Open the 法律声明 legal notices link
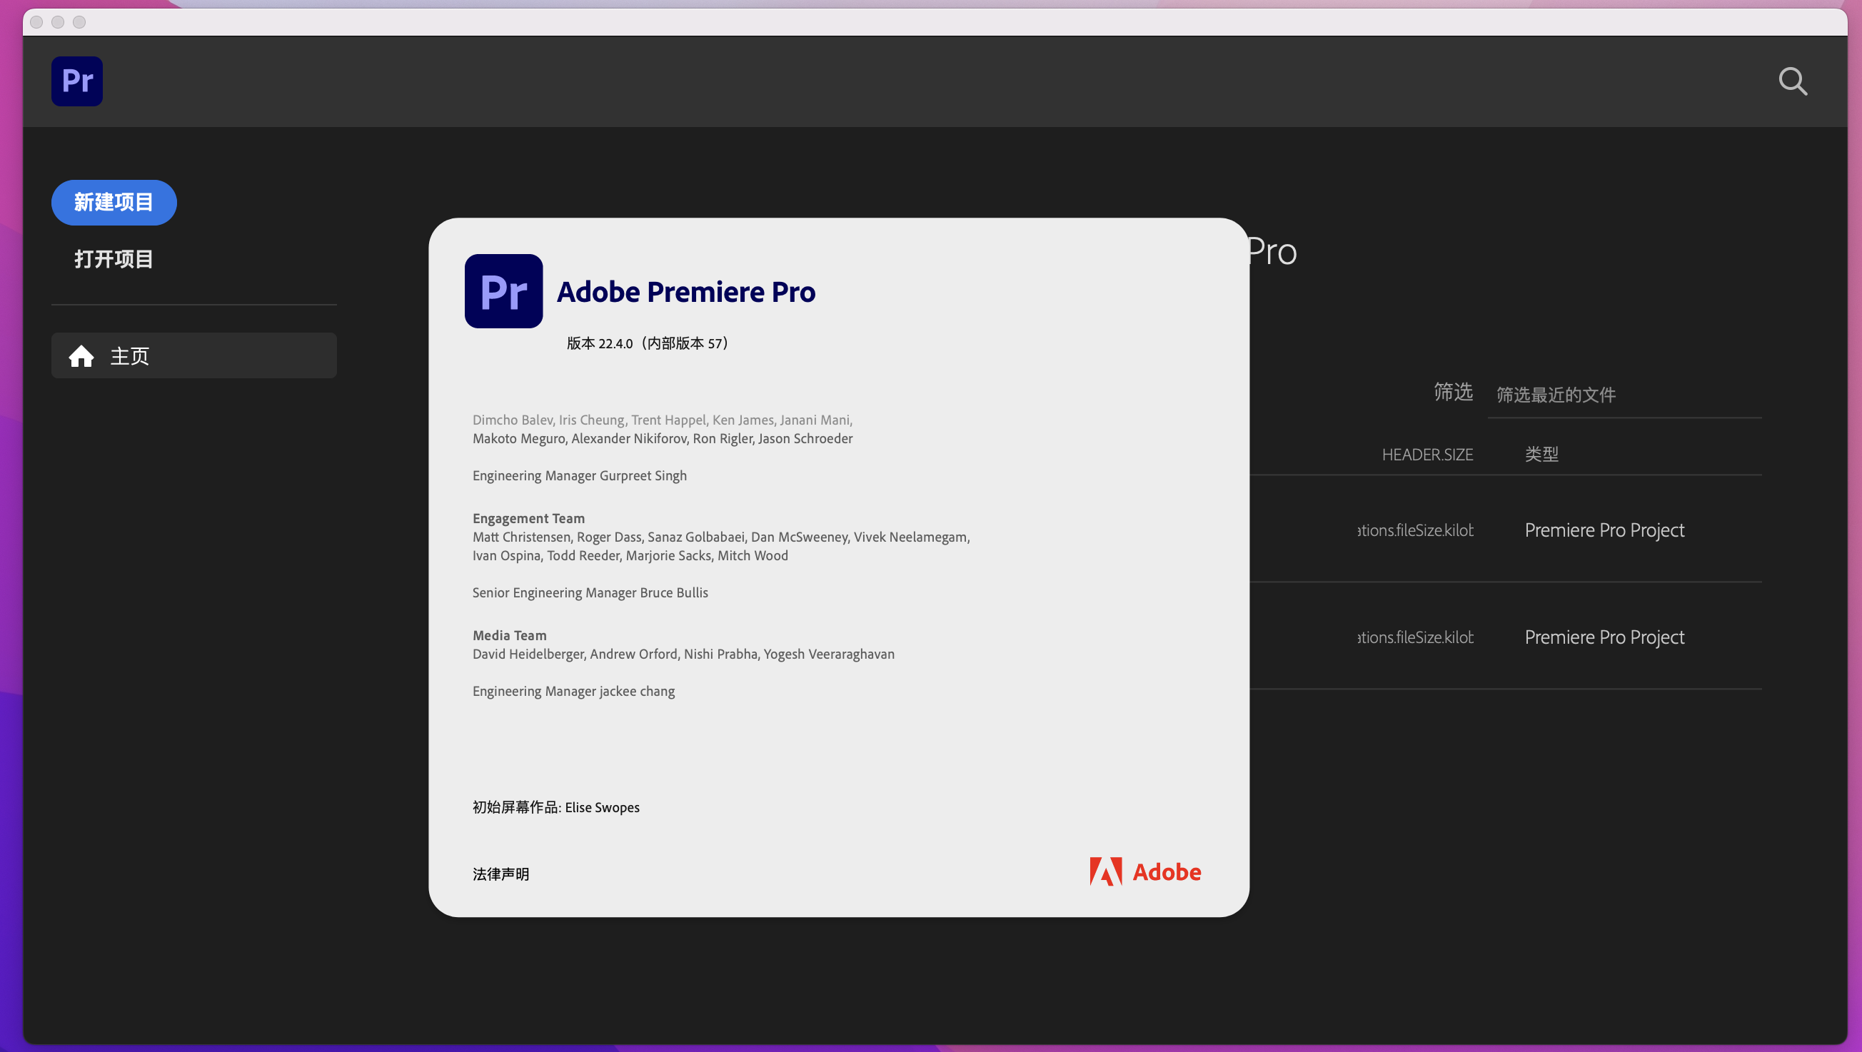This screenshot has height=1052, width=1862. pyautogui.click(x=500, y=874)
